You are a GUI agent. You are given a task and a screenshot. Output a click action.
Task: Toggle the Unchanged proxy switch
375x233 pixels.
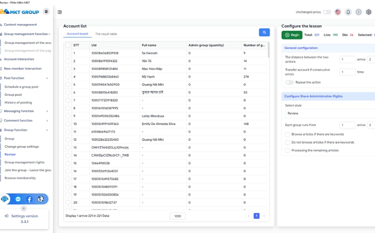coord(327,12)
